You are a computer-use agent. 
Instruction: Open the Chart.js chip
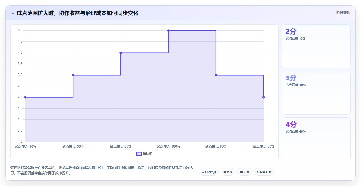tap(209, 172)
